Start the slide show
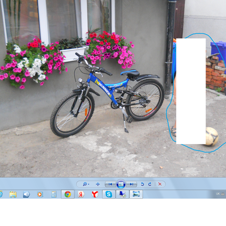 [x=121, y=184]
